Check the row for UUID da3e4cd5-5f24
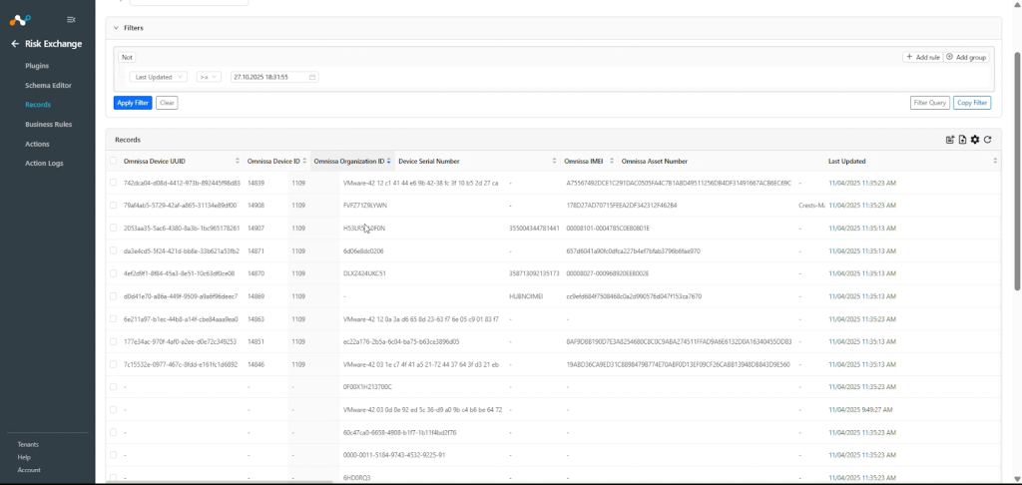The image size is (1022, 485). click(114, 250)
